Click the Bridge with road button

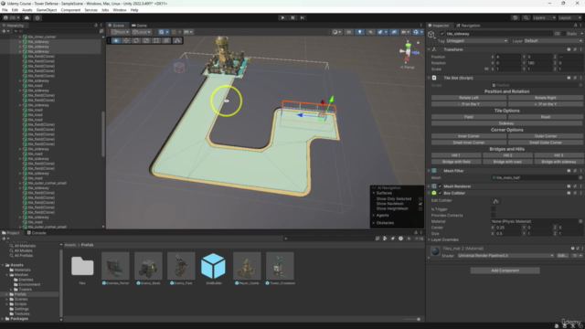click(x=507, y=162)
